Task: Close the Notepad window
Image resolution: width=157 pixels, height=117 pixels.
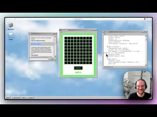Action: click(x=147, y=32)
